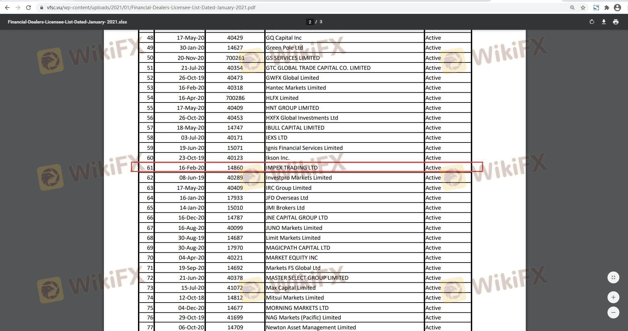
Task: Select license number 700261
Action: [235, 58]
